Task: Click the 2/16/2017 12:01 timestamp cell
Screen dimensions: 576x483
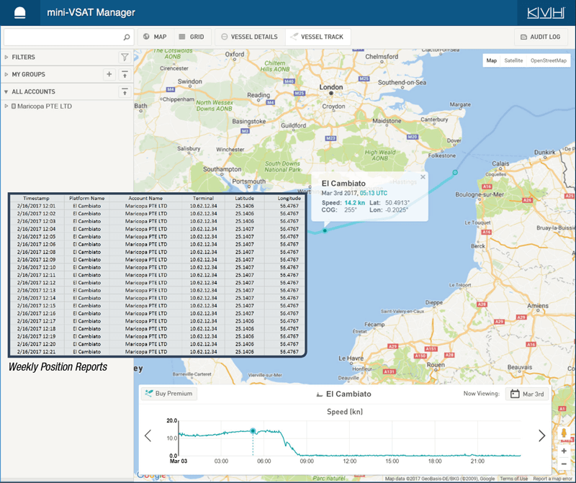Action: coord(37,206)
